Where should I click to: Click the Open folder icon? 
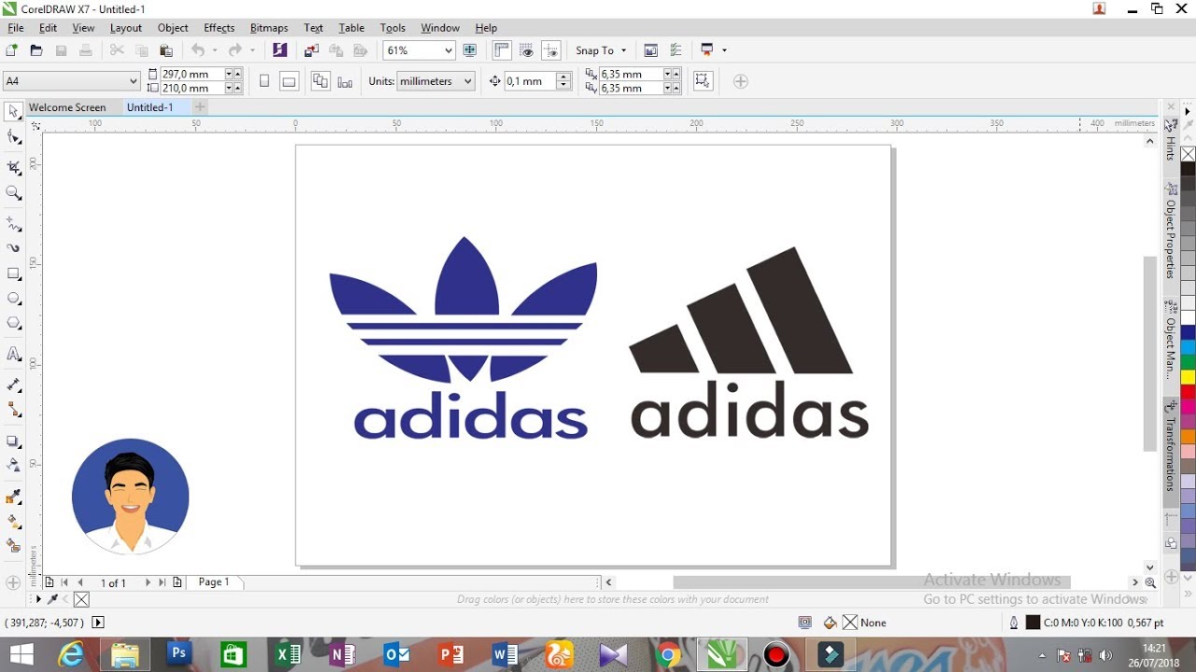[36, 50]
